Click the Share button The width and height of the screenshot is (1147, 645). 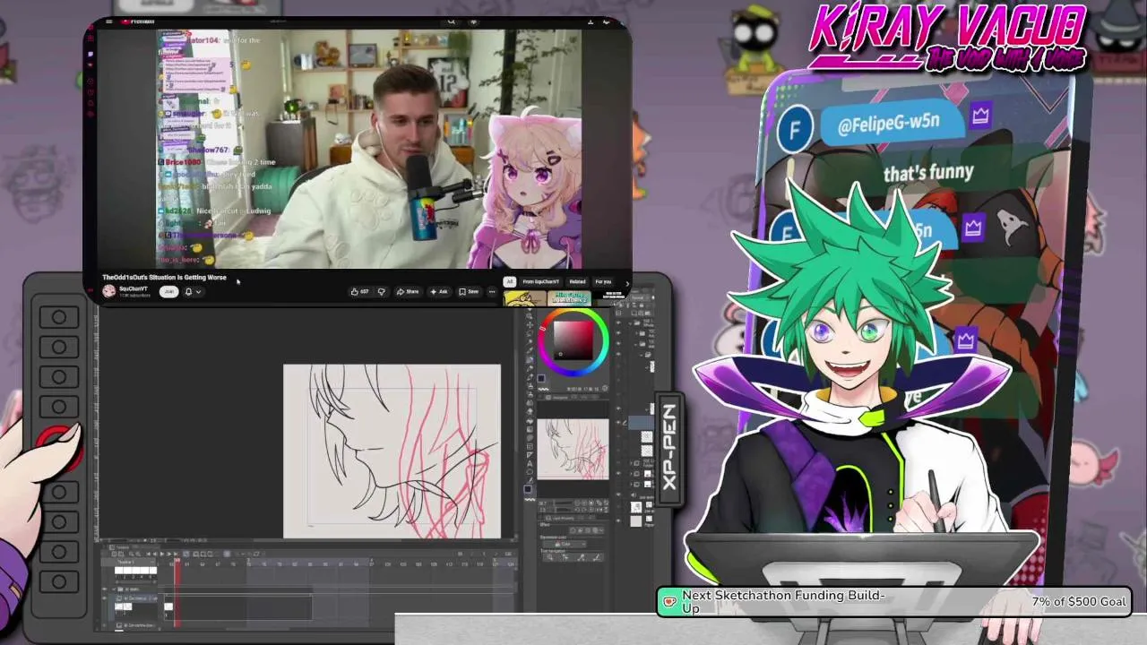[x=408, y=291]
